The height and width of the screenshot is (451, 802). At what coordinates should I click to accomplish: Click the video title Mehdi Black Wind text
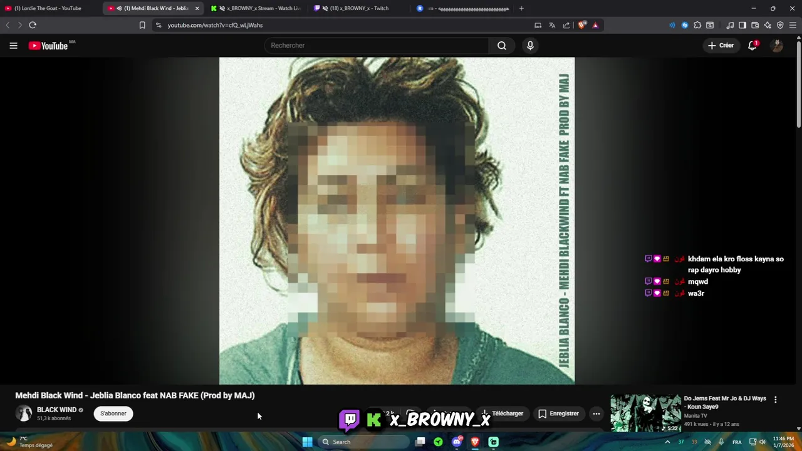(x=135, y=395)
